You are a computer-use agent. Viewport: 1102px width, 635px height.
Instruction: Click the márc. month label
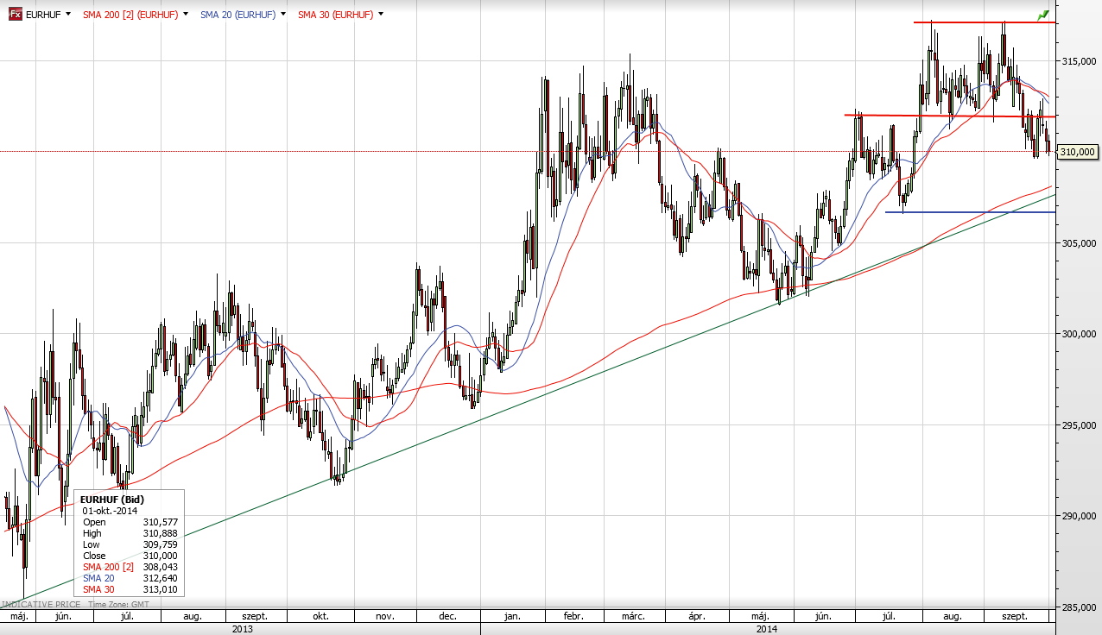pos(635,617)
